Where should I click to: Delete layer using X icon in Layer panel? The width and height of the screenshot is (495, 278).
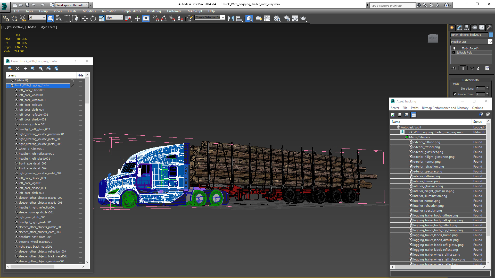(18, 68)
